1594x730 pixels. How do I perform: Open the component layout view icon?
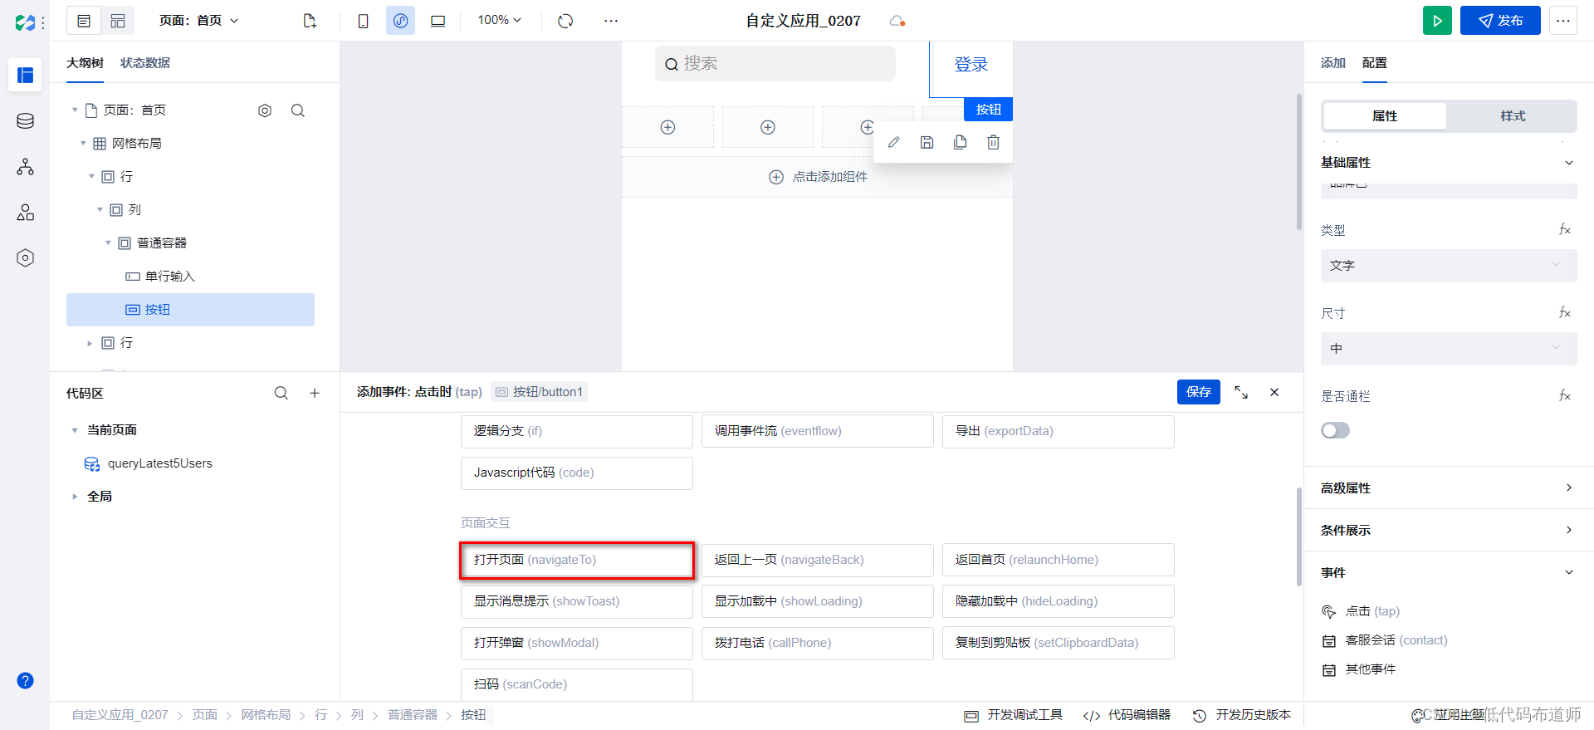point(118,21)
